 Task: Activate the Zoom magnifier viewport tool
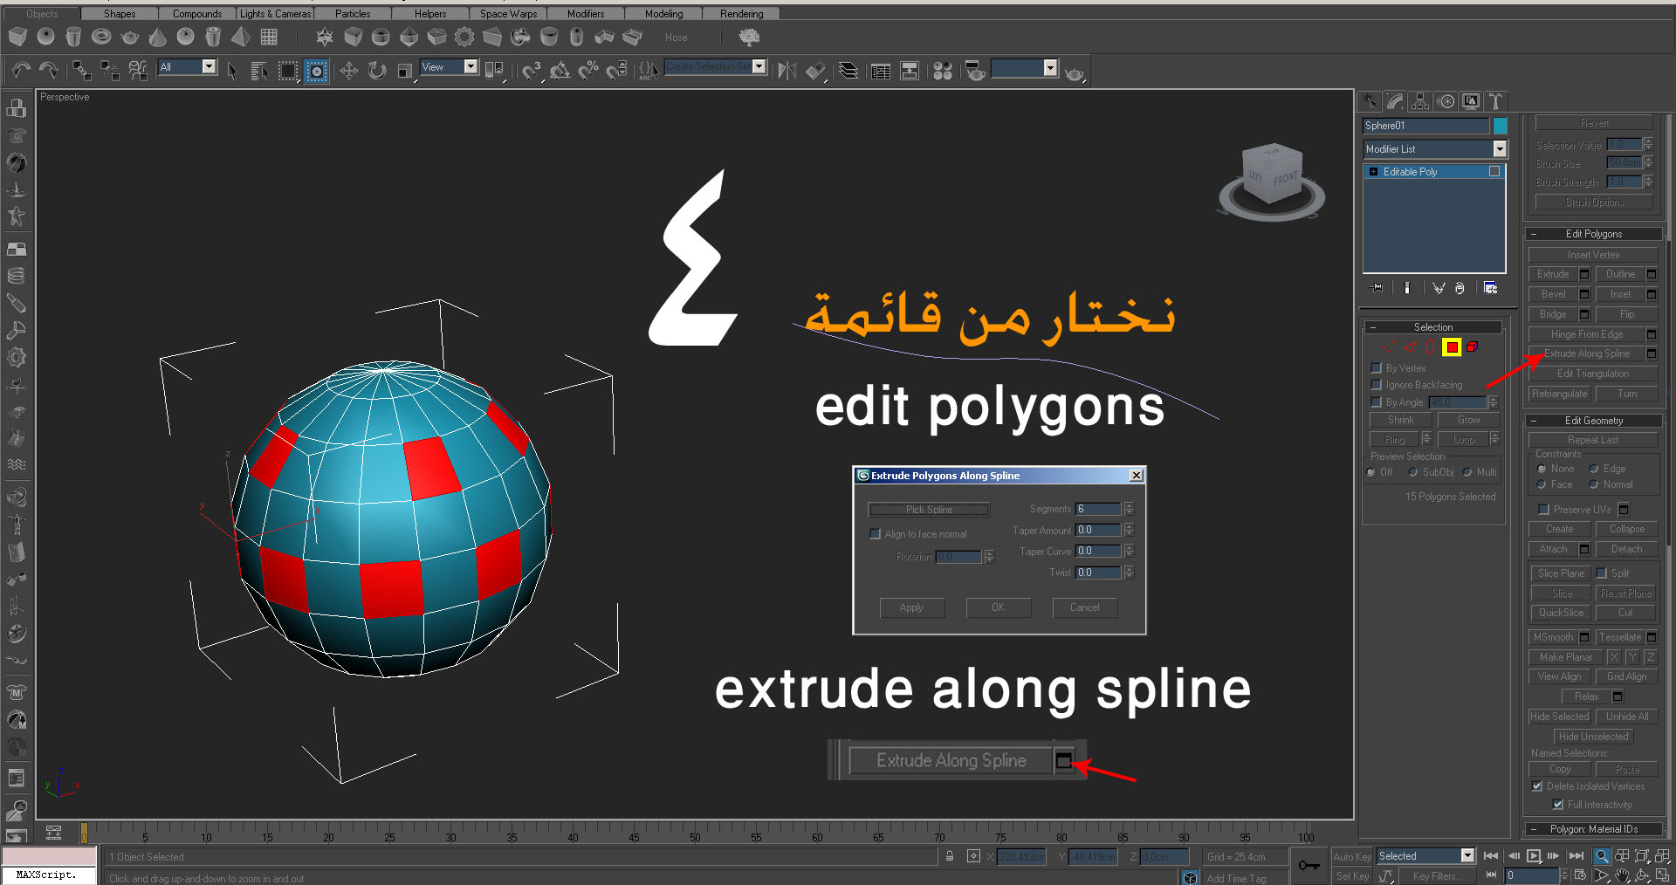pyautogui.click(x=1602, y=856)
